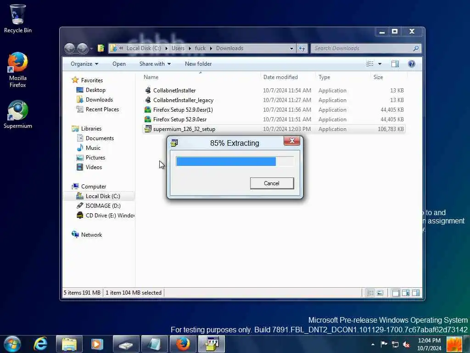Open Downloads in Favorites

(95, 100)
